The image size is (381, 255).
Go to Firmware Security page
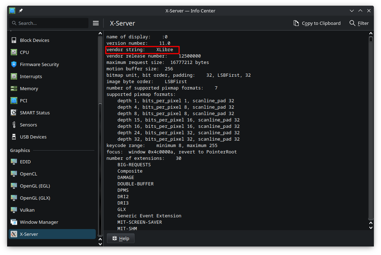click(x=52, y=65)
